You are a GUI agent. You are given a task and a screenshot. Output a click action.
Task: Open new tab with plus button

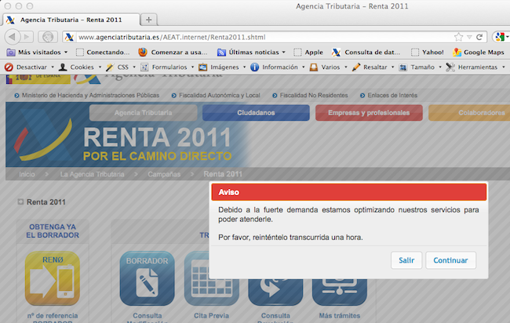[x=148, y=20]
